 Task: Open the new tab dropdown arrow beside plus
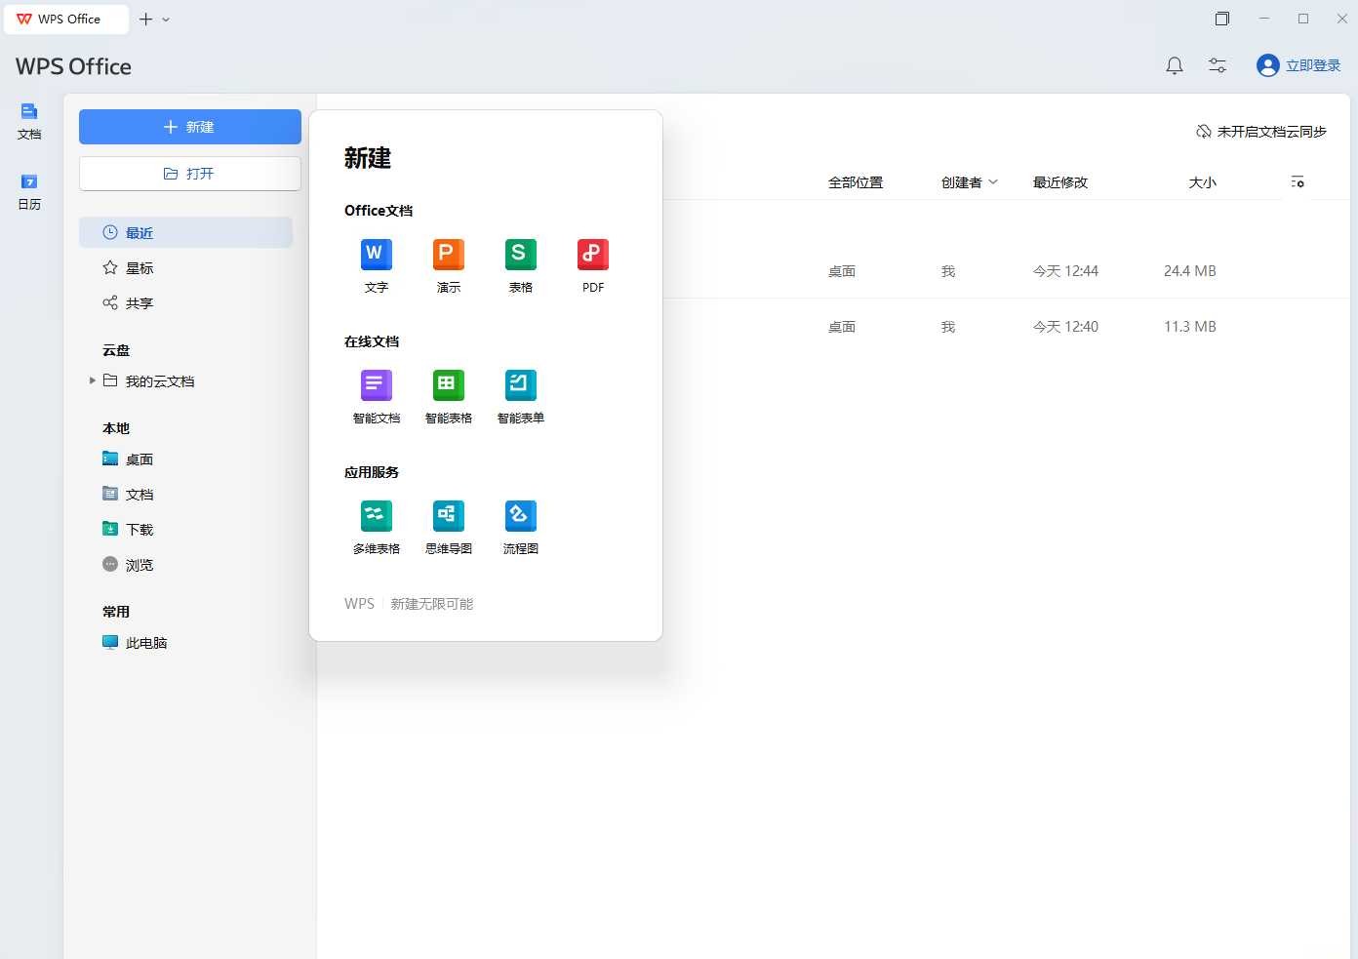pos(166,20)
